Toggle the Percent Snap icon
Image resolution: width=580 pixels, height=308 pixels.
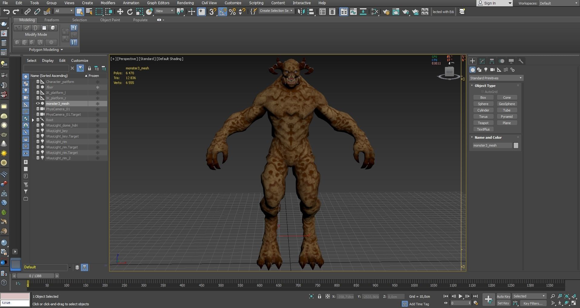[x=232, y=12]
